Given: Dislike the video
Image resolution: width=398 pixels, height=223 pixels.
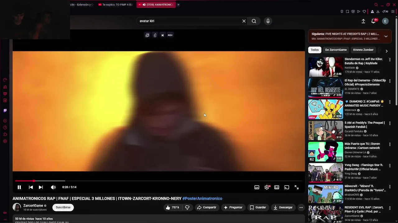Looking at the screenshot, I should (187, 208).
